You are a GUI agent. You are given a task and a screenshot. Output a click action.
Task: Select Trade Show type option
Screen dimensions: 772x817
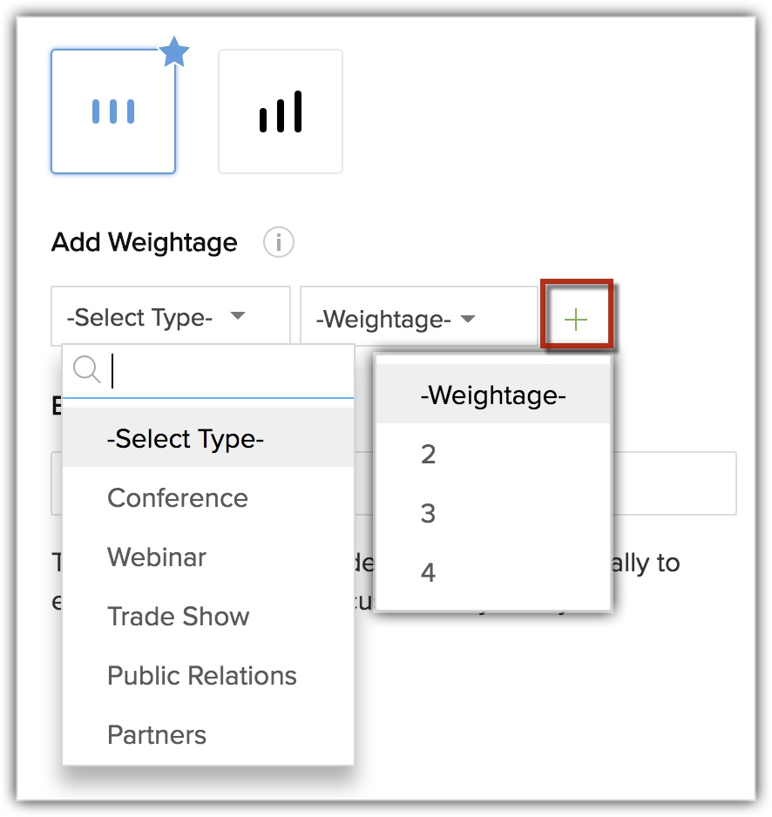179,617
